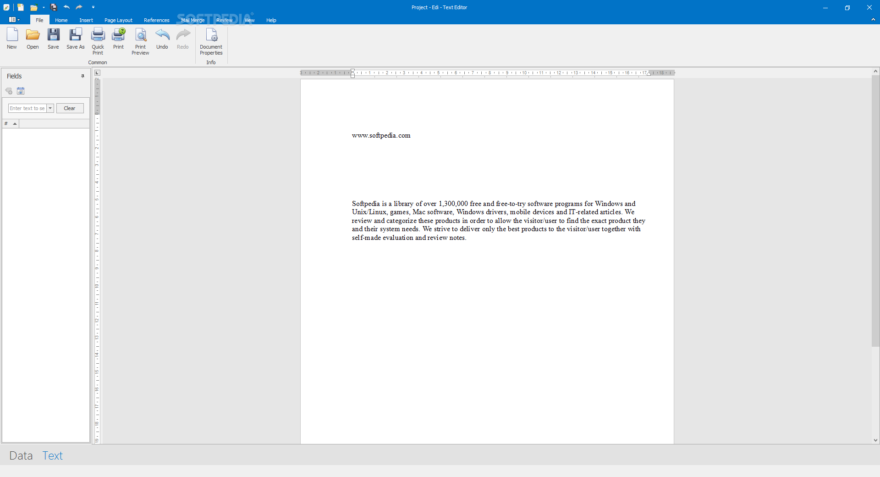Expand the quick access Open folder dropdown arrow
The width and height of the screenshot is (880, 477).
tap(44, 7)
